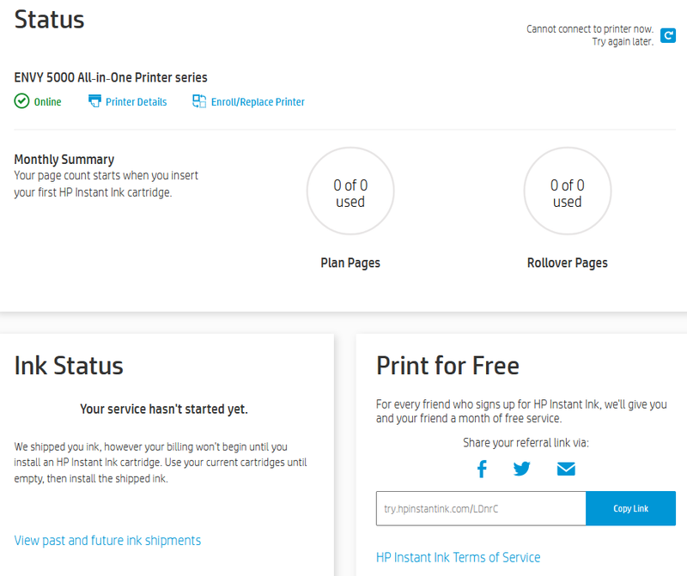Share referral link via the Facebook icon
This screenshot has height=576, width=687.
point(482,469)
